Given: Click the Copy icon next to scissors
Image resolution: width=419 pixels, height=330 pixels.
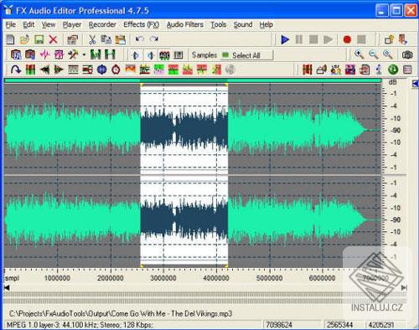Looking at the screenshot, I should pyautogui.click(x=106, y=39).
